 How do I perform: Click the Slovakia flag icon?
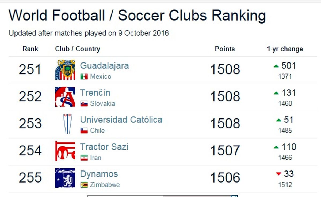tap(84, 104)
